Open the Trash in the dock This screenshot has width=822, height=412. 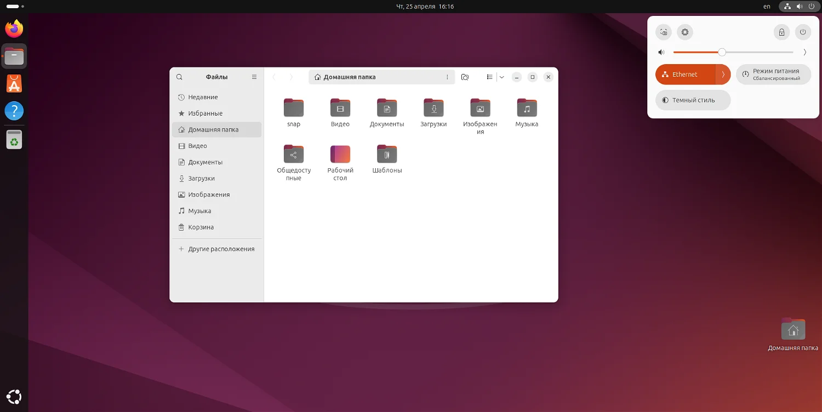point(14,139)
